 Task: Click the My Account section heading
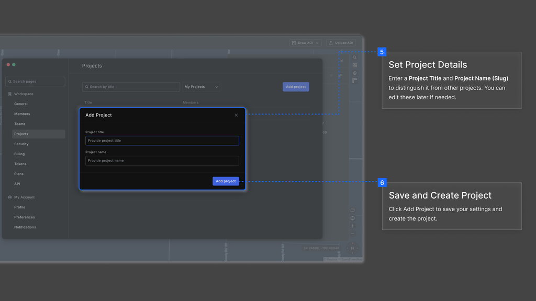coord(24,197)
